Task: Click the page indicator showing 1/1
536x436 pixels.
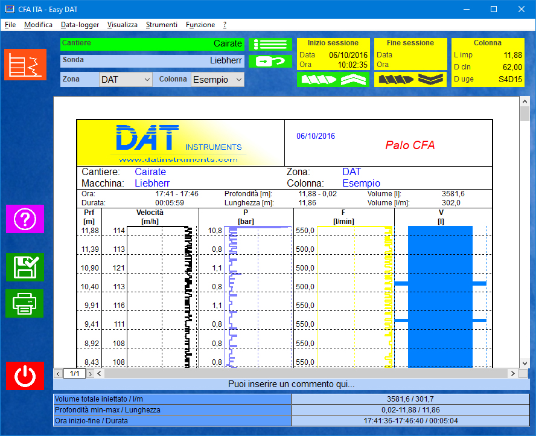Action: [x=74, y=373]
